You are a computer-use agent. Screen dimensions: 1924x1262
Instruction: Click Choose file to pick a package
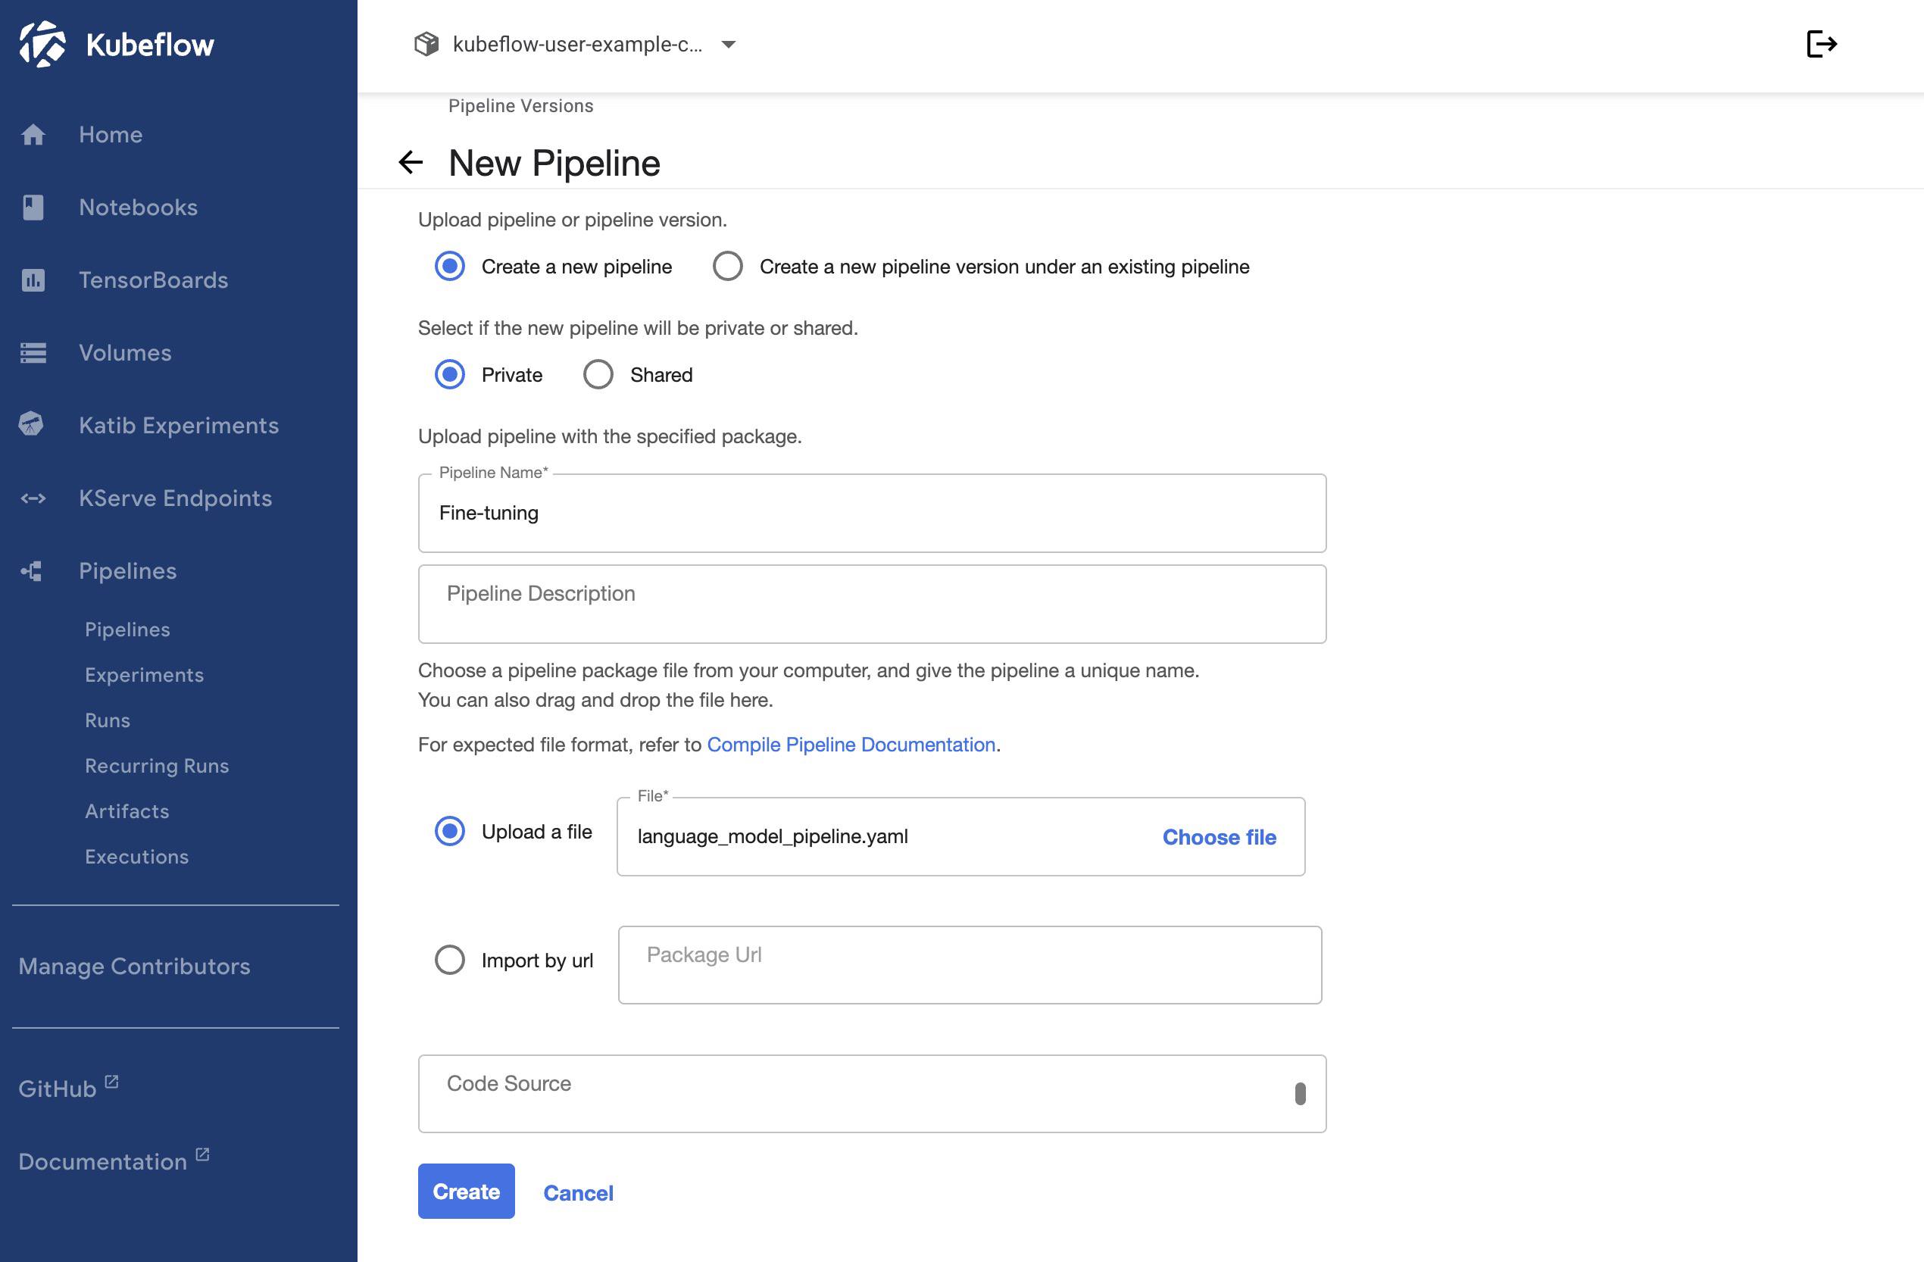click(x=1218, y=837)
